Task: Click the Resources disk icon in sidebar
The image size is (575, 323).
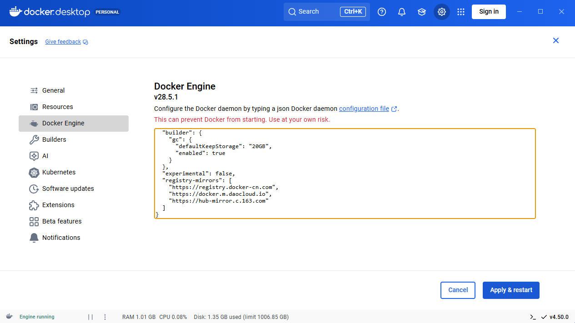Action: 34,107
